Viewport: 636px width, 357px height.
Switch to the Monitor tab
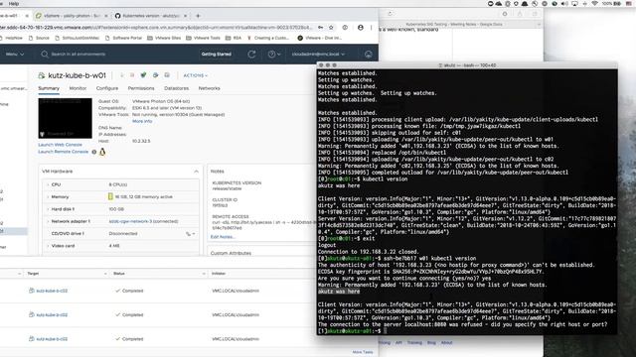click(x=78, y=88)
